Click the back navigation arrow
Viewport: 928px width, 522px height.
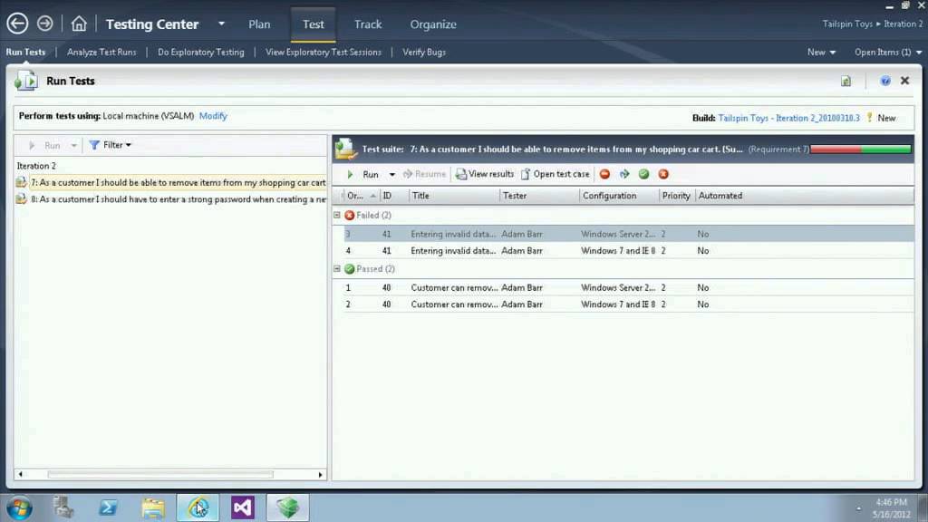point(17,24)
